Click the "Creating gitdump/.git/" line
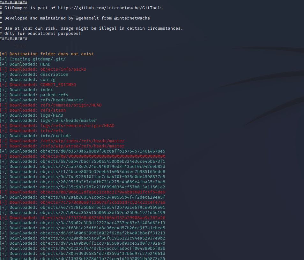 pyautogui.click(x=33, y=59)
